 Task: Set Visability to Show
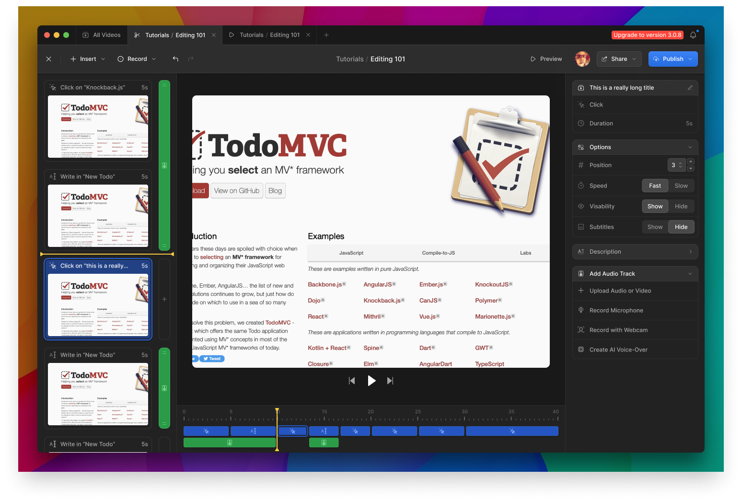(655, 206)
